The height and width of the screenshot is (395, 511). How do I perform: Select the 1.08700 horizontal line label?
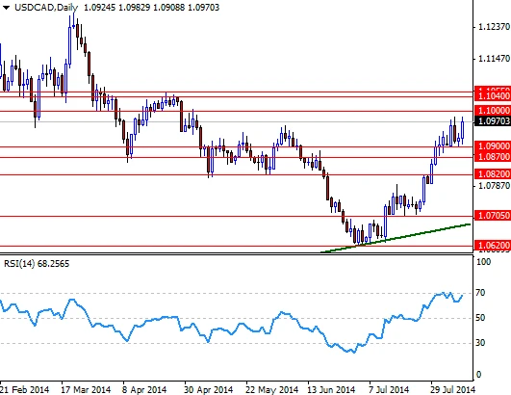coord(493,157)
